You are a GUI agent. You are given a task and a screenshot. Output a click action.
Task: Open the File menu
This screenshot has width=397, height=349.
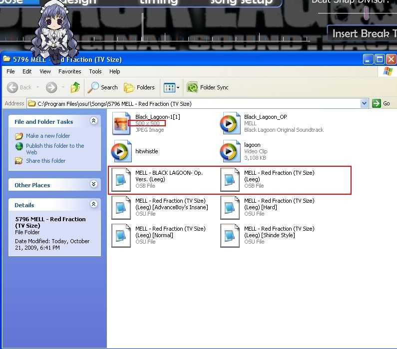[x=10, y=71]
